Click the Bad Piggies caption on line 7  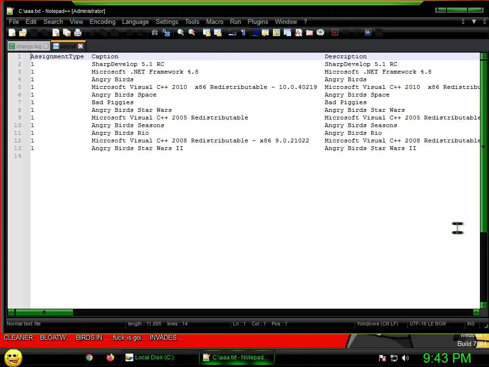pyautogui.click(x=112, y=102)
